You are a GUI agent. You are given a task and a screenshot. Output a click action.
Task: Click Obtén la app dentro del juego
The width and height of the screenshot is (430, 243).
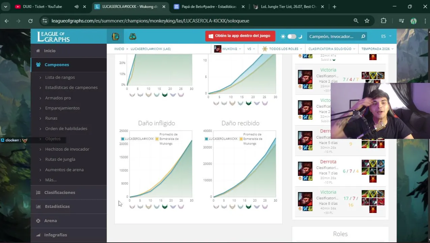pos(240,36)
